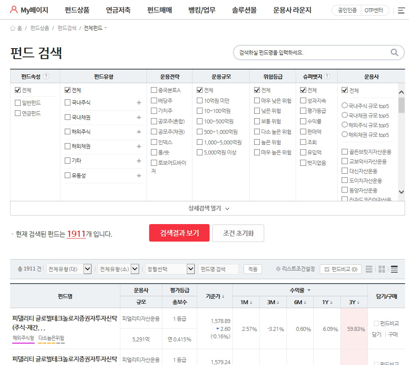Click the help icon next to 펀드속성
409x365 pixels.
46,76
